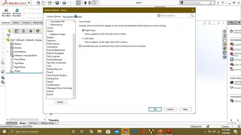The height and width of the screenshot is (135, 241).
Task: Open the Surfaces tab in CommandManager
Action: point(26,22)
